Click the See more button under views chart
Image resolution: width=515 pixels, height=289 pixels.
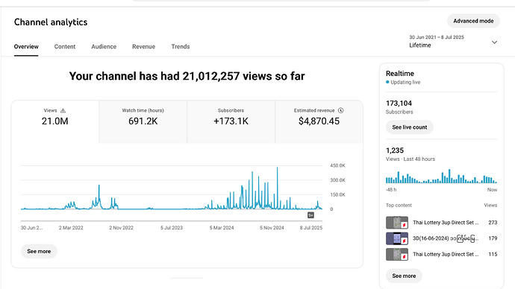[39, 251]
